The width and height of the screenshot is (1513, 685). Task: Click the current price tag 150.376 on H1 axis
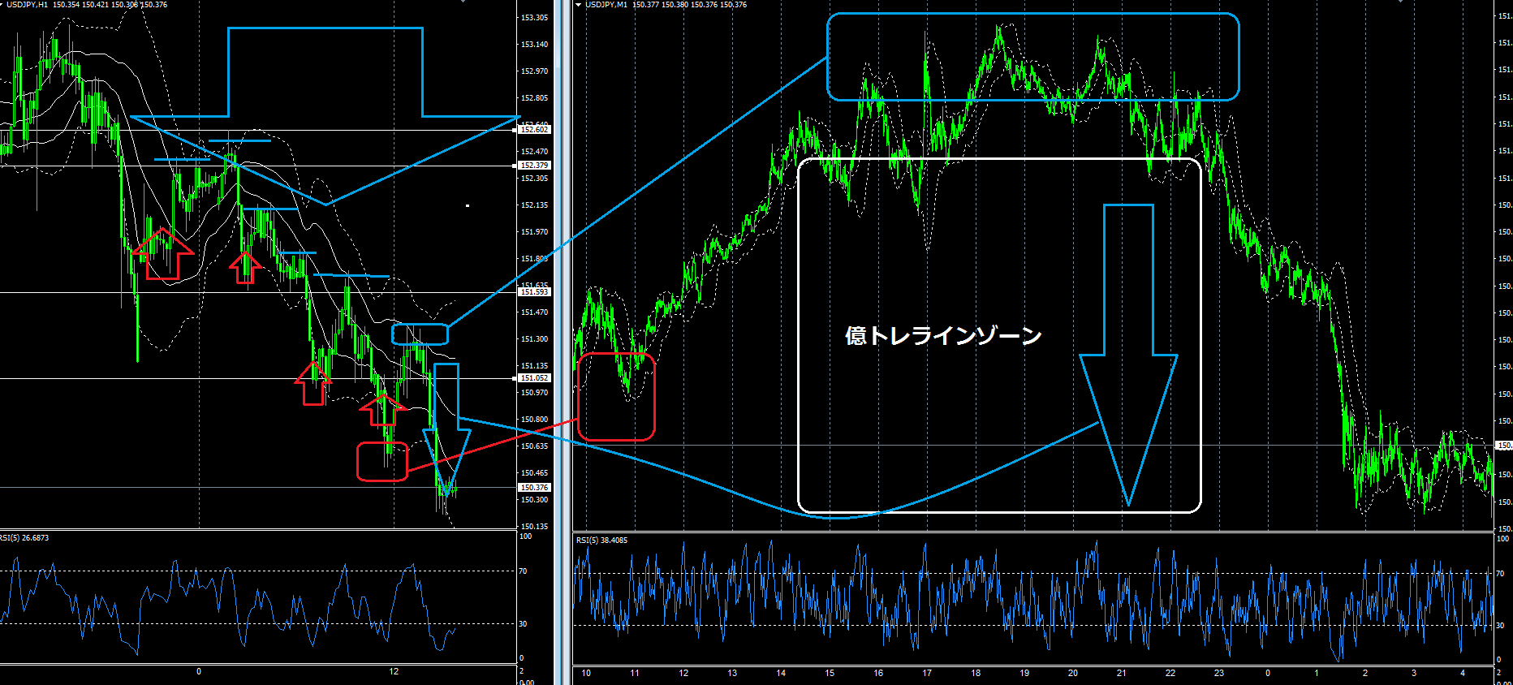coord(534,488)
